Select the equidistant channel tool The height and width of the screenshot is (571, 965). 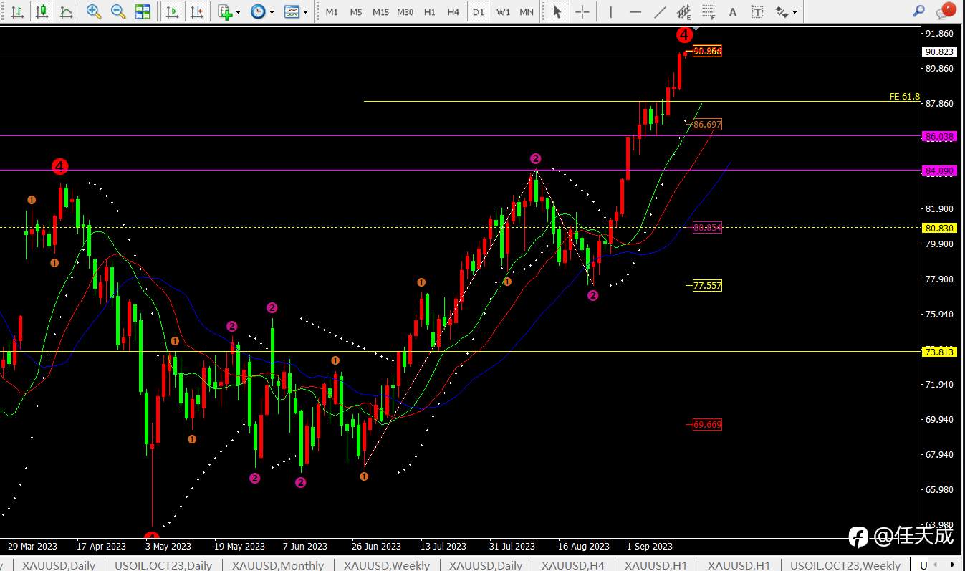point(684,11)
